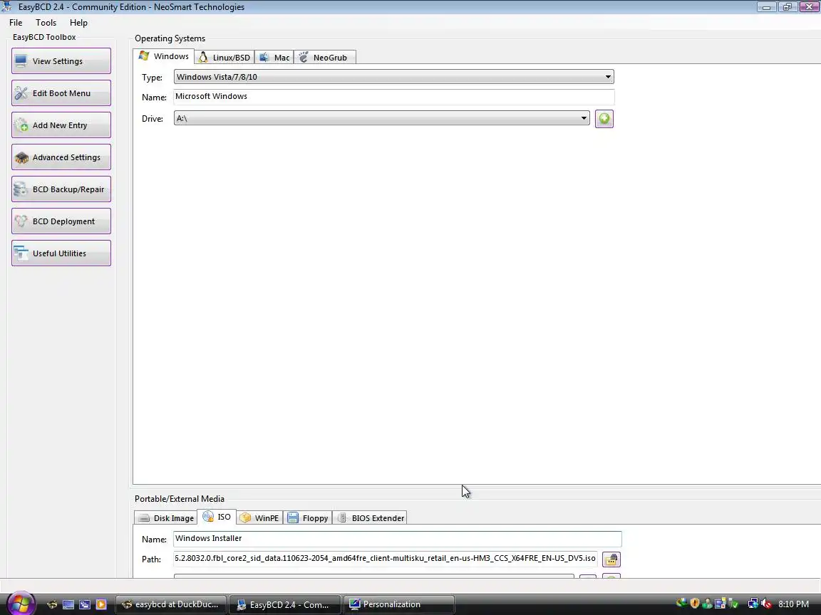
Task: Click the Name field containing Microsoft Windows
Action: pos(393,97)
